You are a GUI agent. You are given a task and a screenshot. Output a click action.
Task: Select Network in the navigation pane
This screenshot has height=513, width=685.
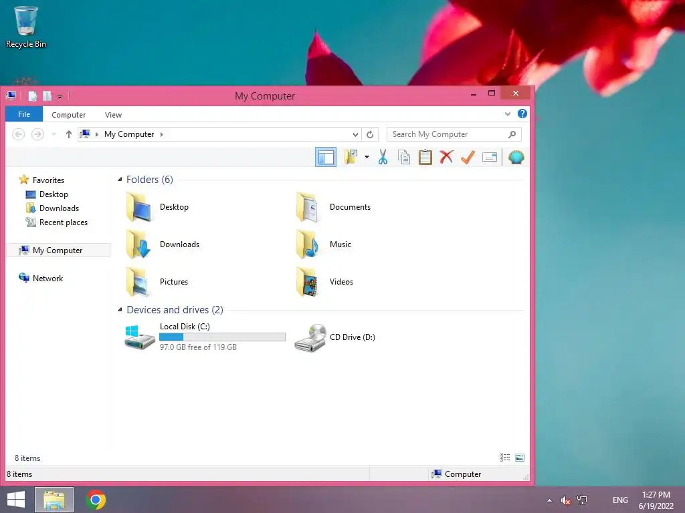click(41, 278)
